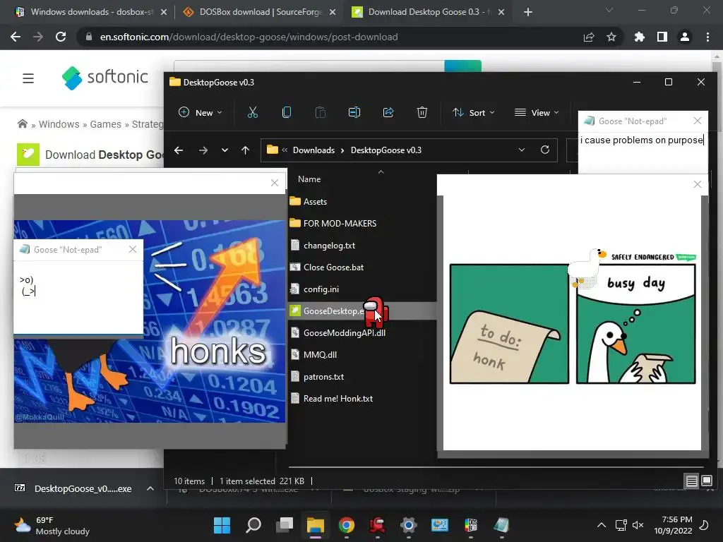723x542 pixels.
Task: Open recent locations chevron in Explorer
Action: (225, 150)
